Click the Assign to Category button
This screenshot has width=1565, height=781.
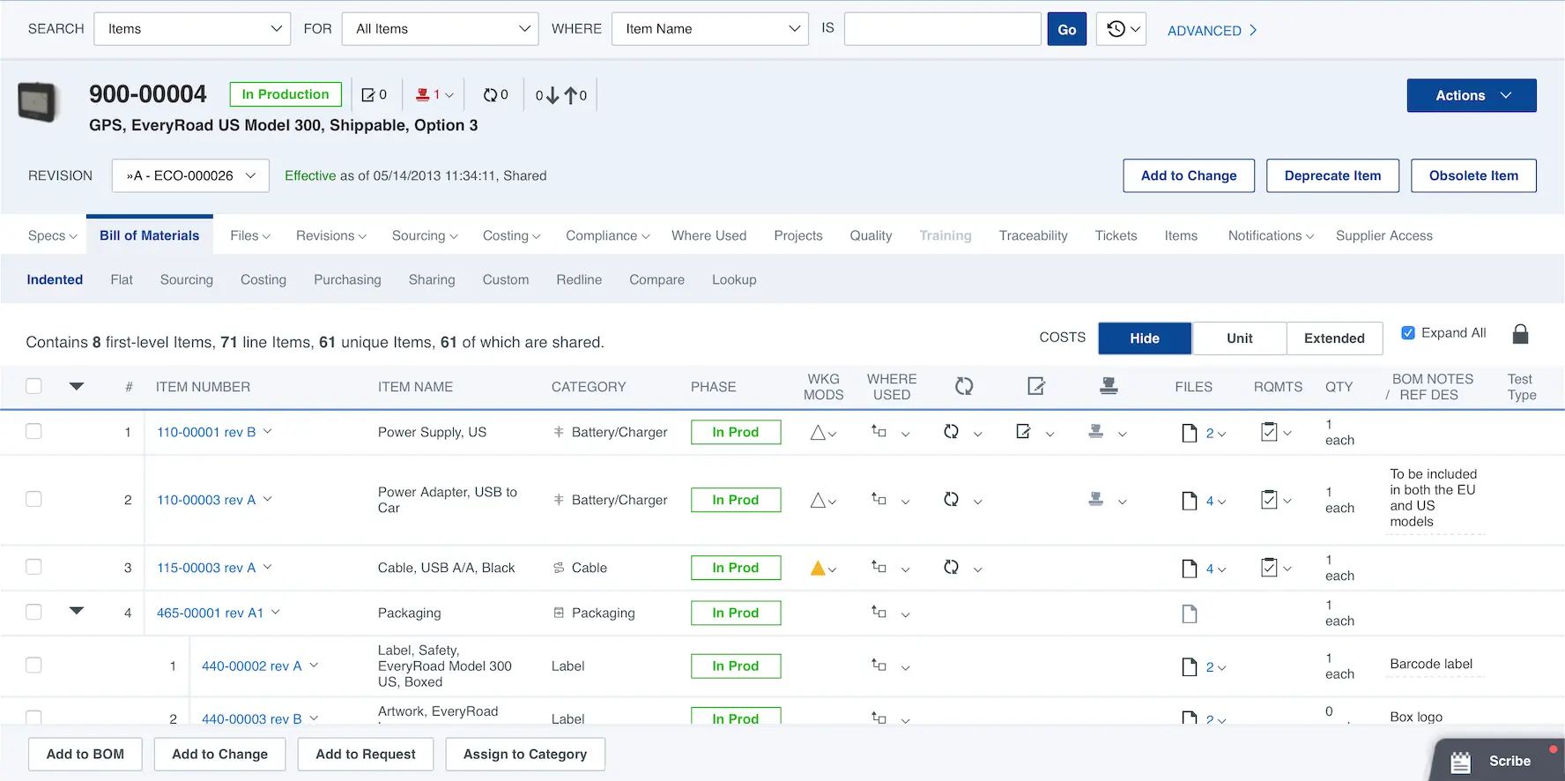pyautogui.click(x=525, y=755)
